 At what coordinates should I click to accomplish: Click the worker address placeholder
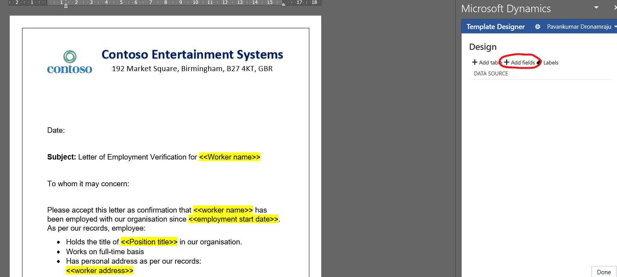tap(100, 271)
